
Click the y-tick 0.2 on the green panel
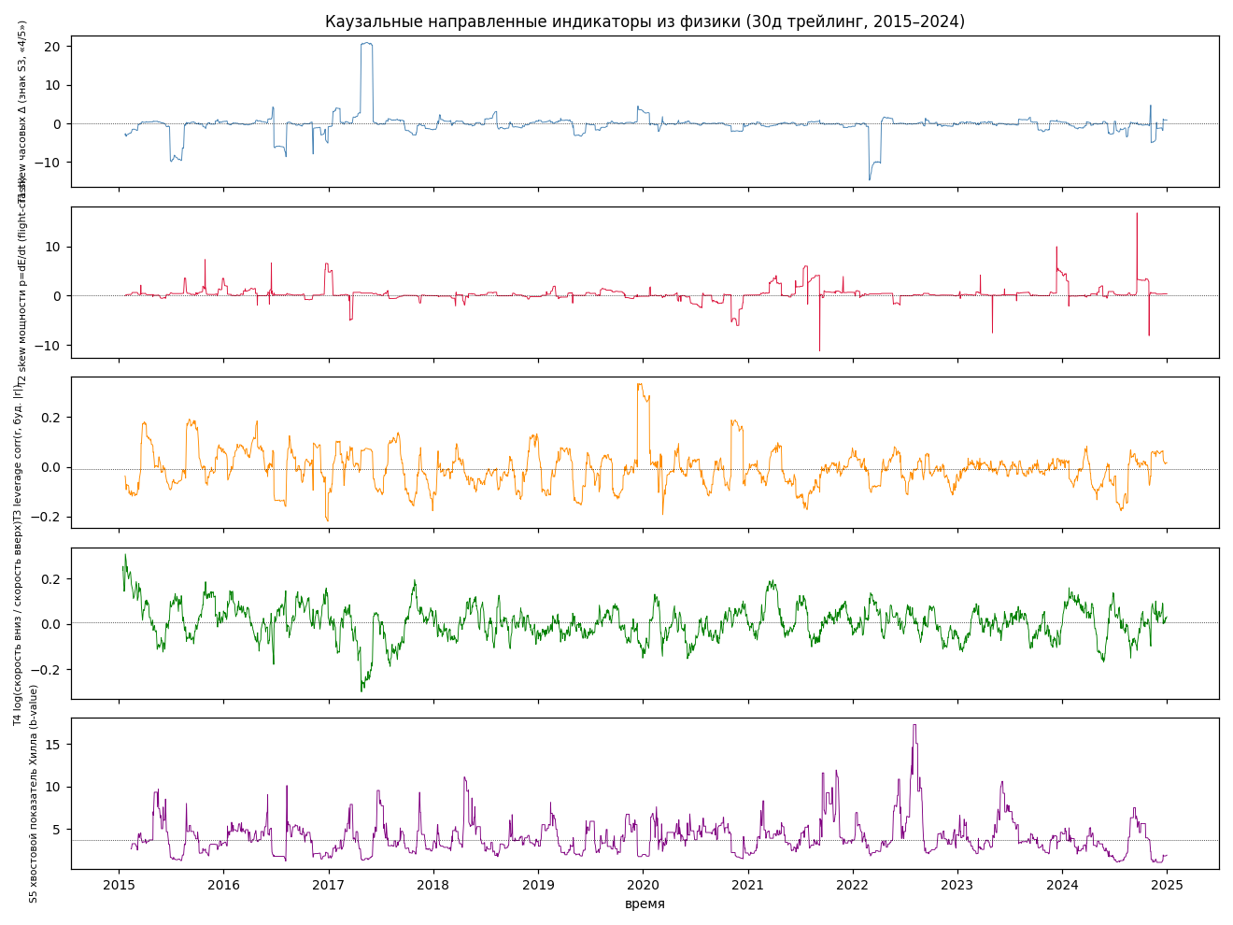52,579
